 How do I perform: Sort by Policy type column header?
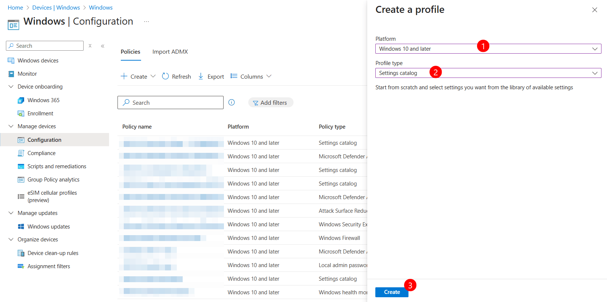click(x=332, y=127)
